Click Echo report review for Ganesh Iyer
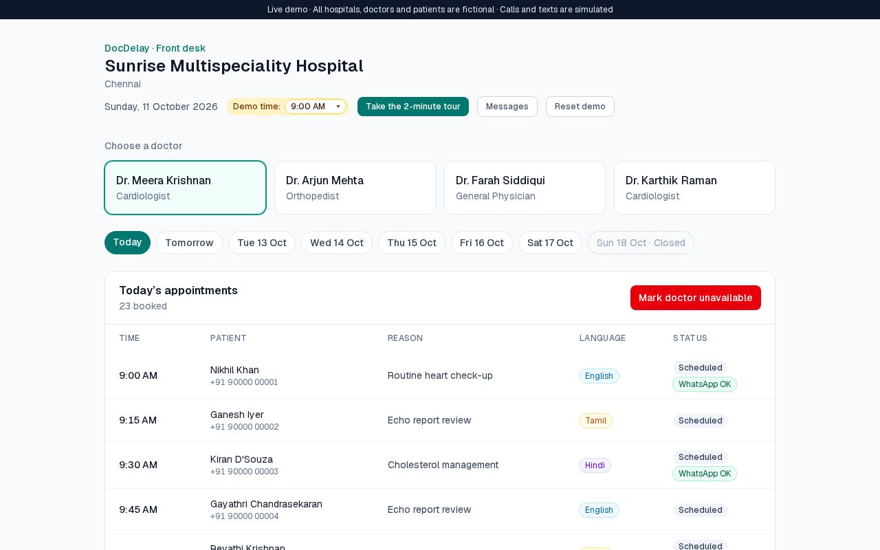Viewport: 880px width, 550px height. (x=429, y=420)
